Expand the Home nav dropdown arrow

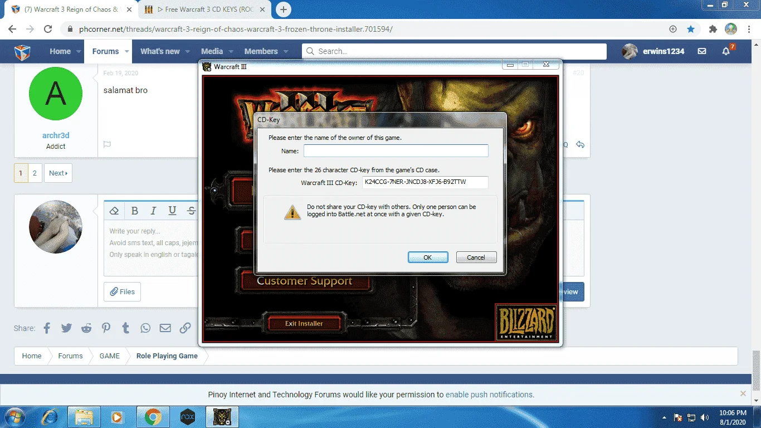79,51
